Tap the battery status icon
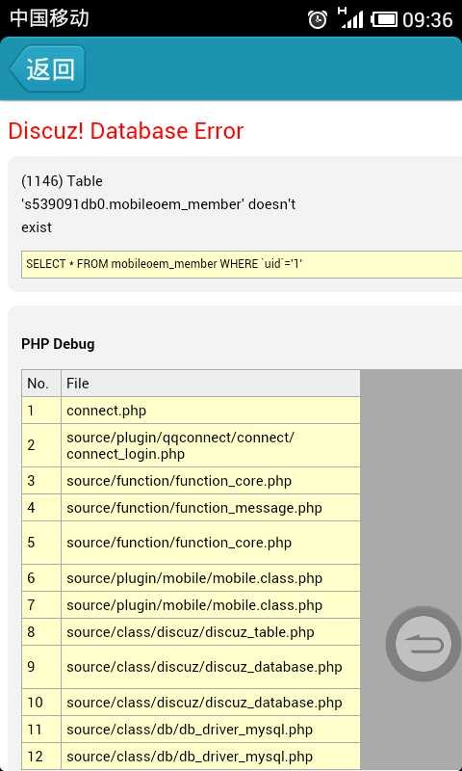 [x=384, y=19]
